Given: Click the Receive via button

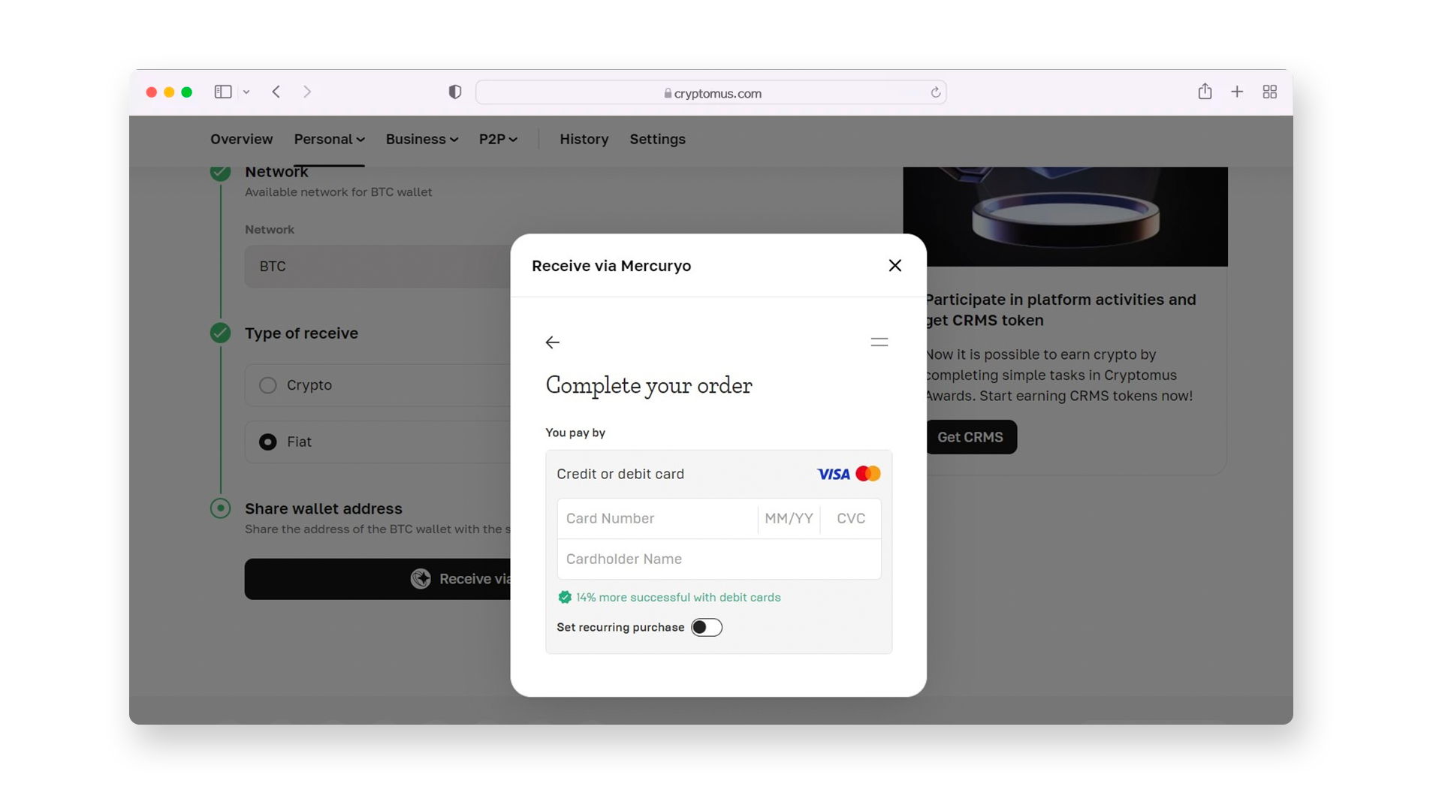Looking at the screenshot, I should [x=378, y=579].
